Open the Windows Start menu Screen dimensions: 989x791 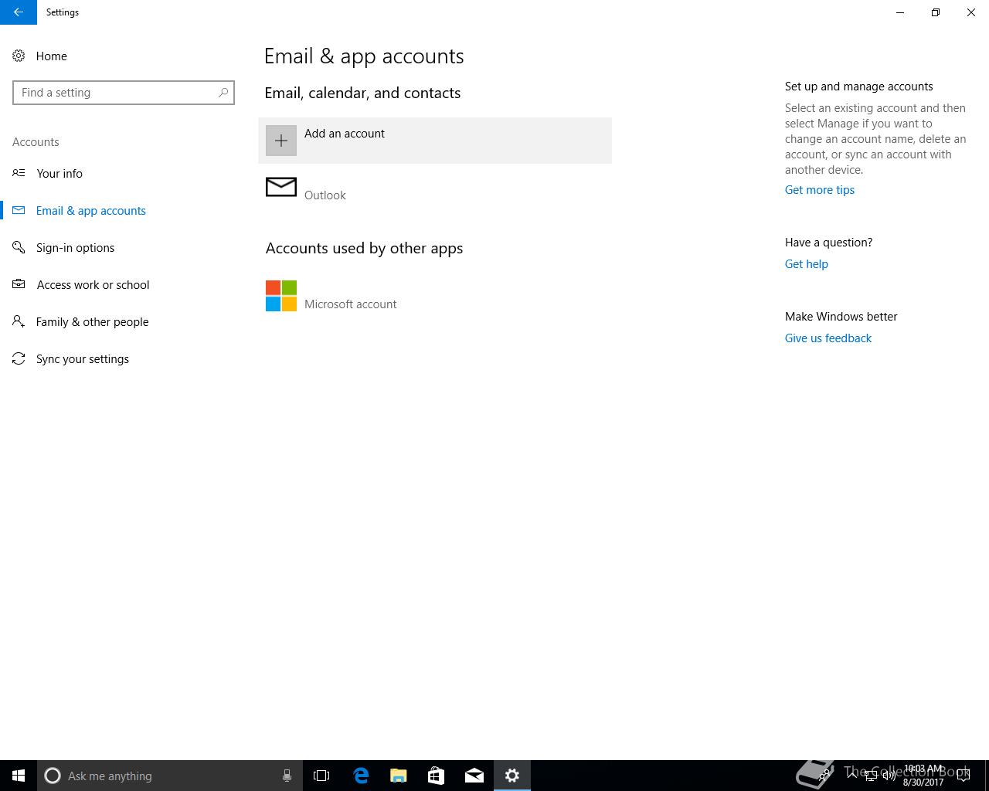(x=19, y=776)
